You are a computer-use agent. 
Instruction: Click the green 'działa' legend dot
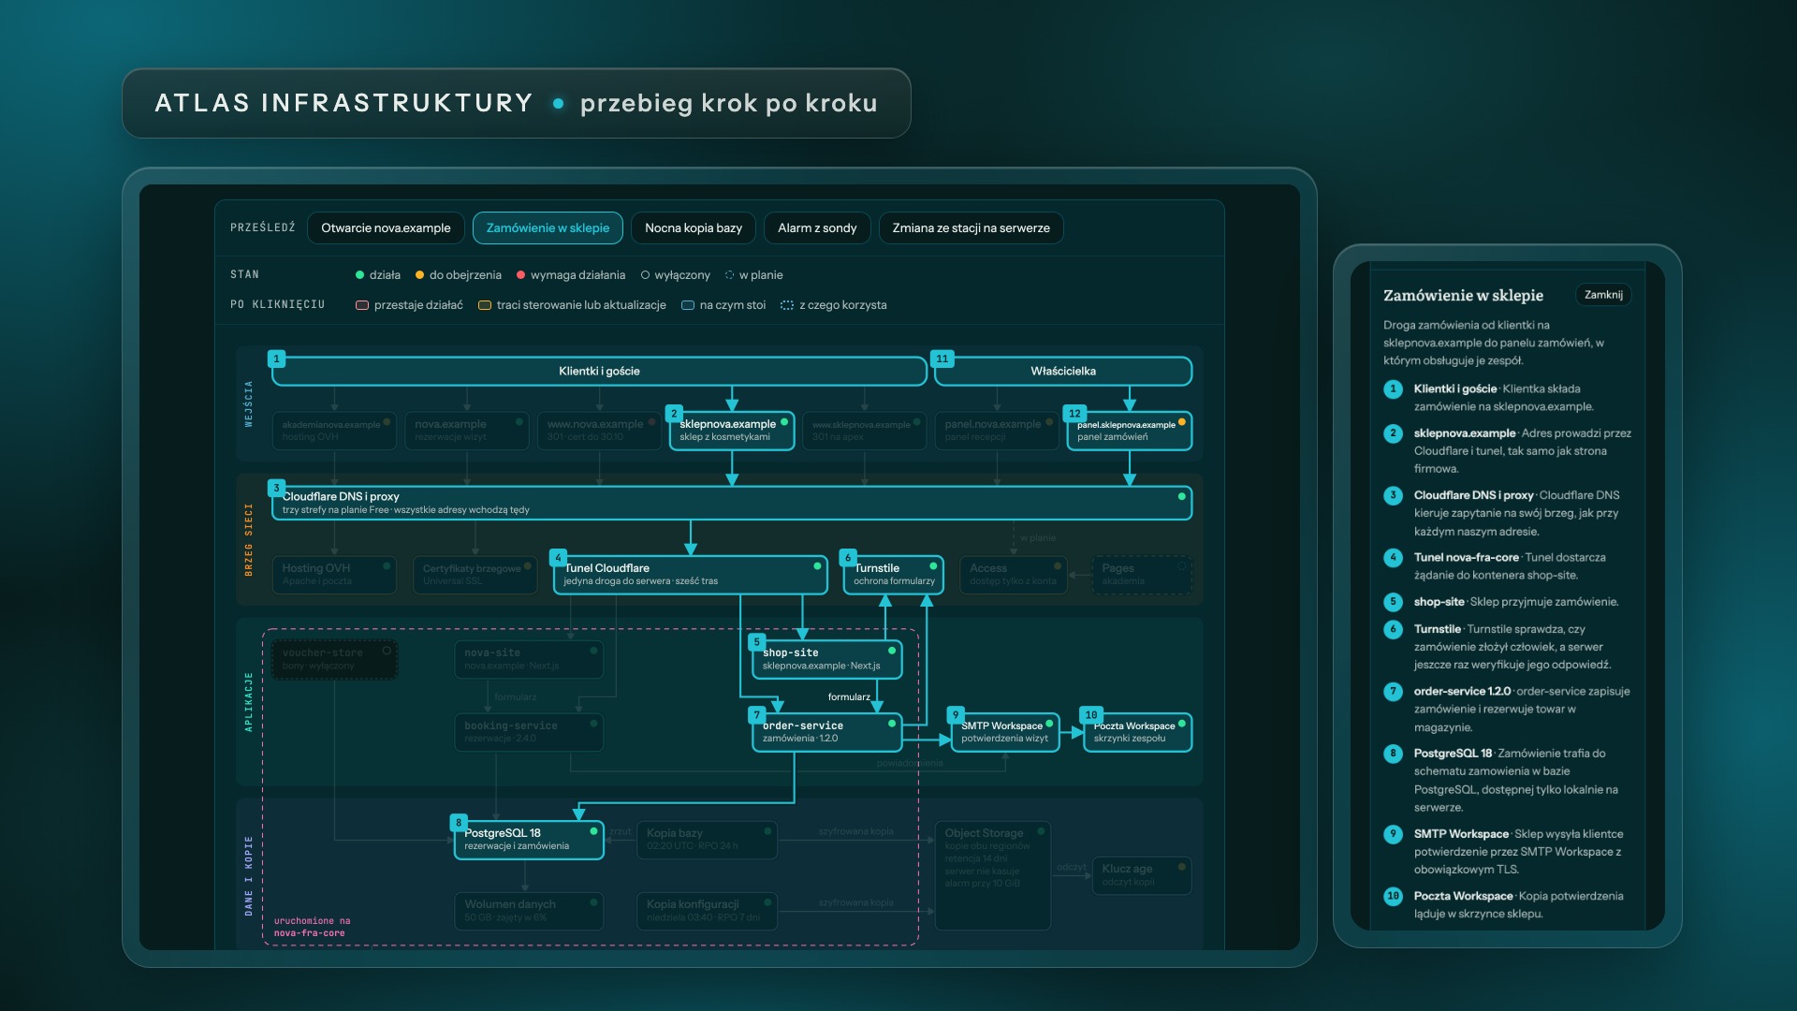point(359,275)
